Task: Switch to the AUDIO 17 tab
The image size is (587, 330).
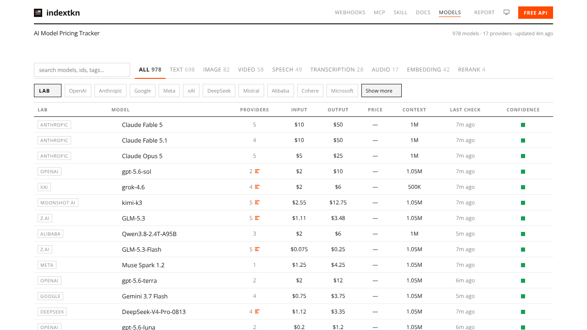Action: pos(385,70)
